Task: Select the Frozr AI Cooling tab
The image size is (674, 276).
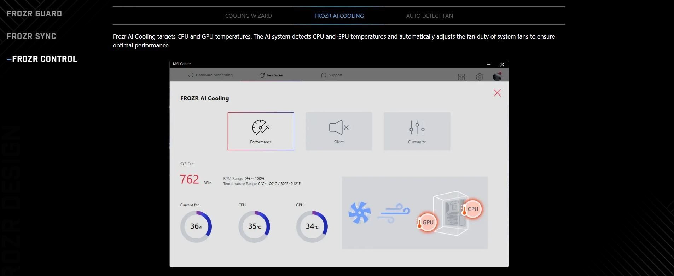Action: pos(339,16)
